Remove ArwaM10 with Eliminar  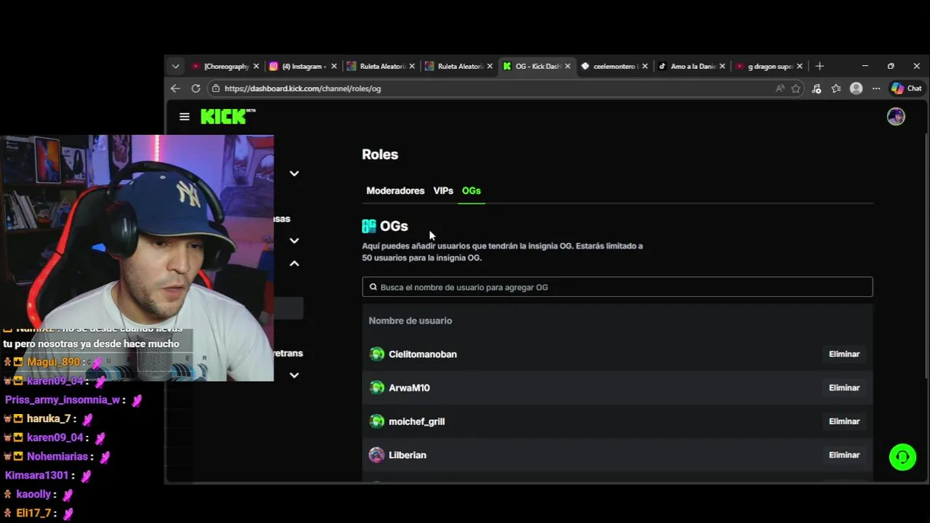coord(844,388)
